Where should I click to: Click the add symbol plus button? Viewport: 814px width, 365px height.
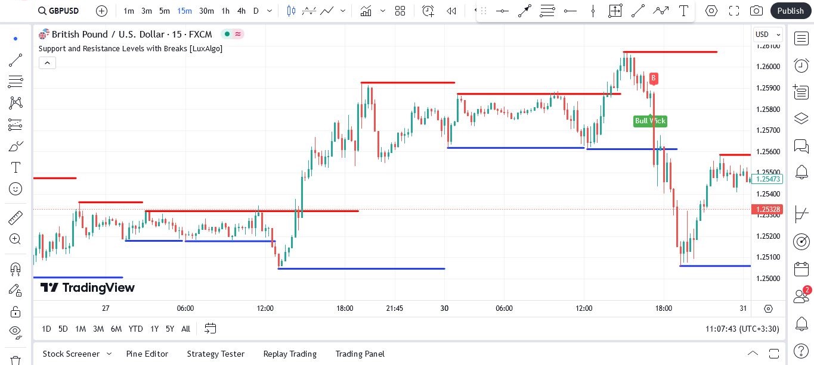tap(102, 11)
